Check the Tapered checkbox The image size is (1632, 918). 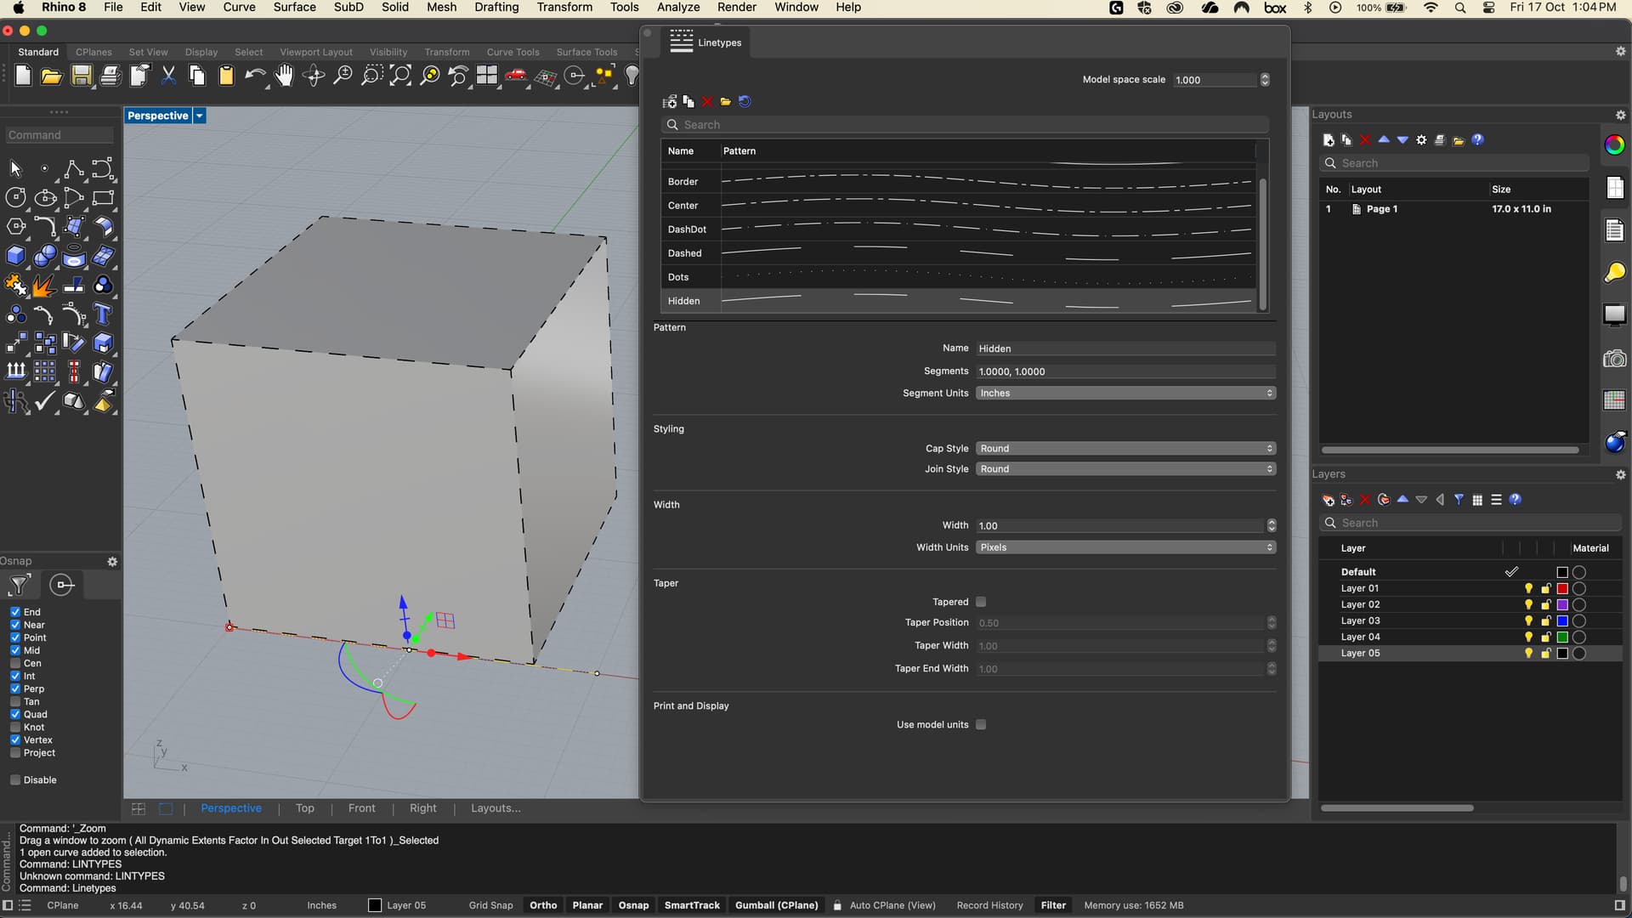pyautogui.click(x=981, y=602)
